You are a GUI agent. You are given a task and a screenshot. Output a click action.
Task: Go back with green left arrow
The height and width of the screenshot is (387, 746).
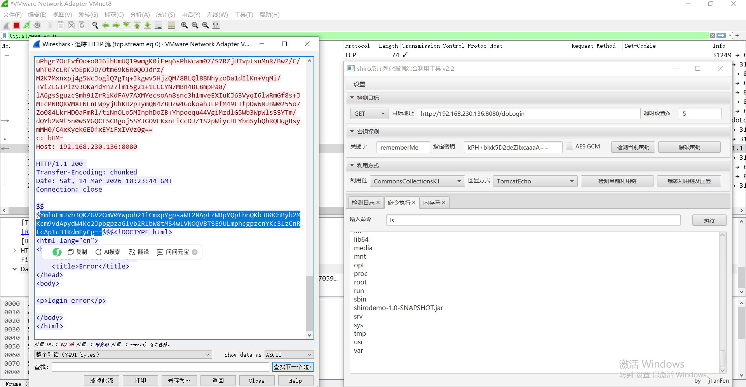click(x=105, y=25)
